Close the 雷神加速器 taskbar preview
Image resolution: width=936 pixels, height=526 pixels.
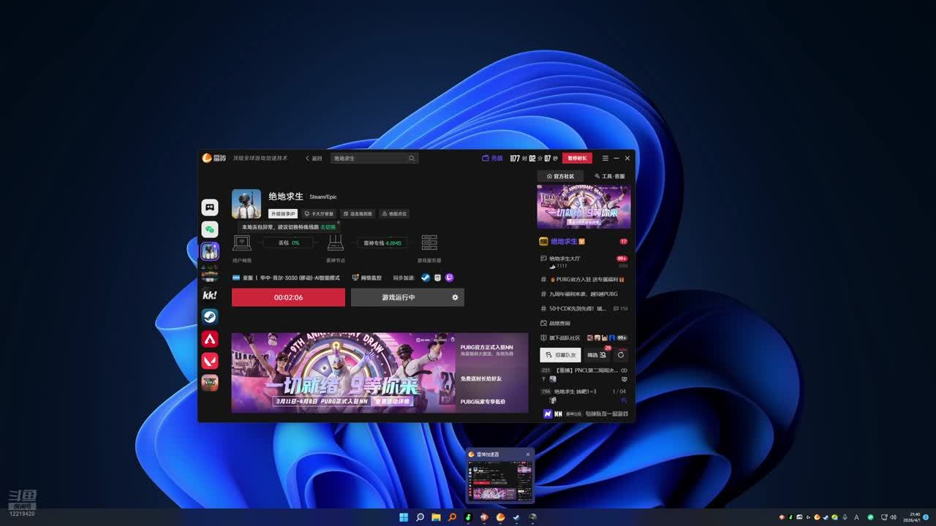point(528,454)
